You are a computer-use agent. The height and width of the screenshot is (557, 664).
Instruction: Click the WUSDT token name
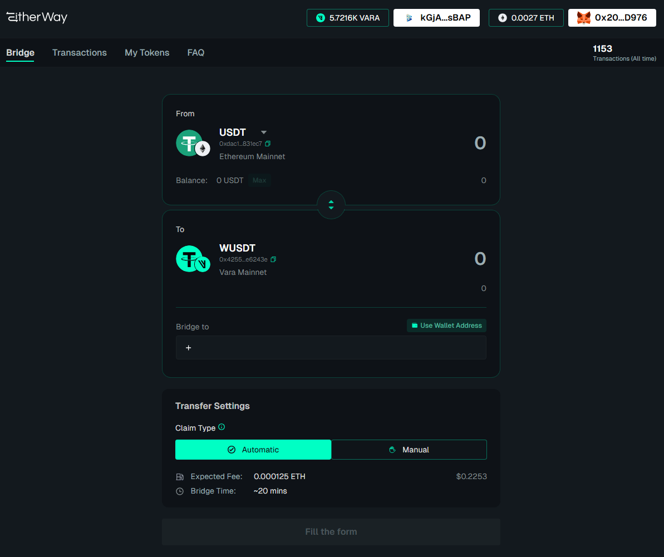pyautogui.click(x=238, y=248)
